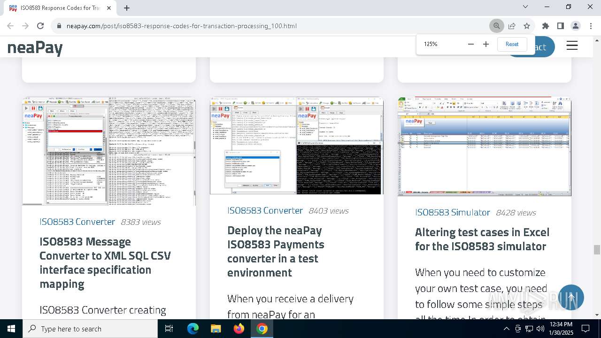Open Deploy the neaPay ISO8583 Payments article
The image size is (601, 338).
276,252
